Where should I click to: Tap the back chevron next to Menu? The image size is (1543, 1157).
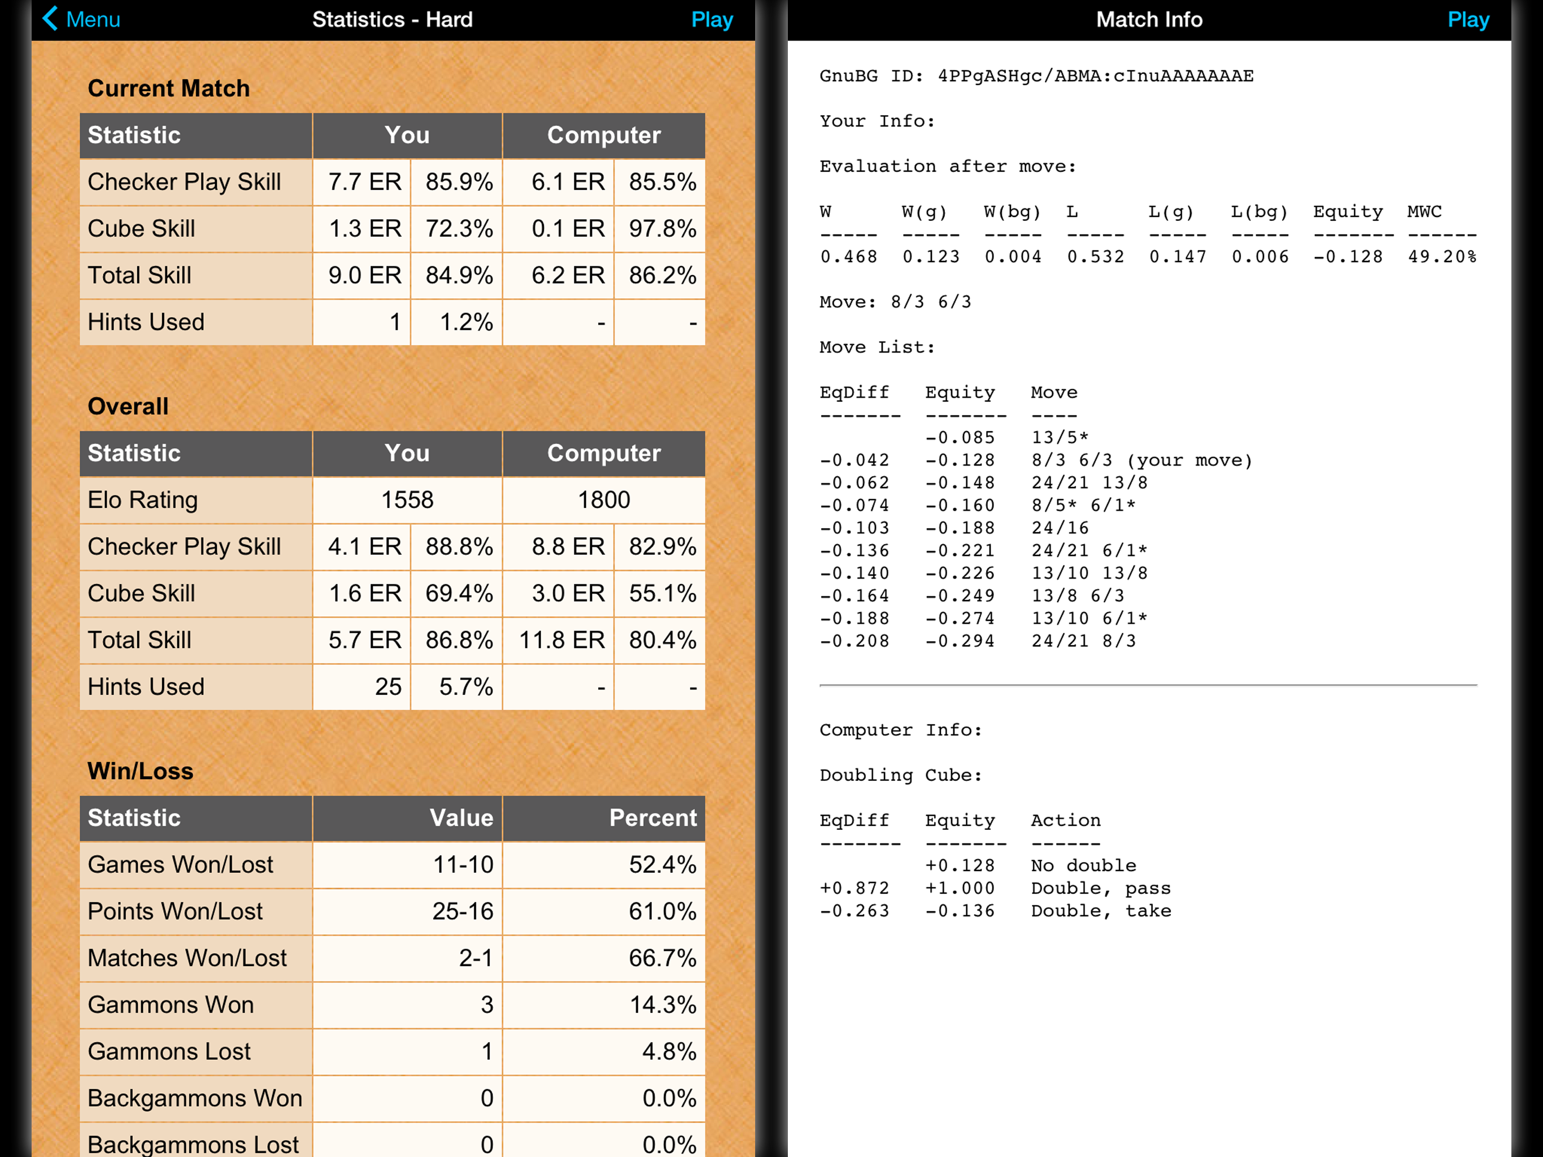pos(50,19)
